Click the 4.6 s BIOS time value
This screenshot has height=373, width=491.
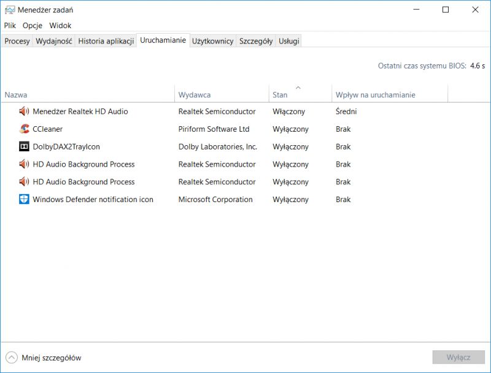477,66
